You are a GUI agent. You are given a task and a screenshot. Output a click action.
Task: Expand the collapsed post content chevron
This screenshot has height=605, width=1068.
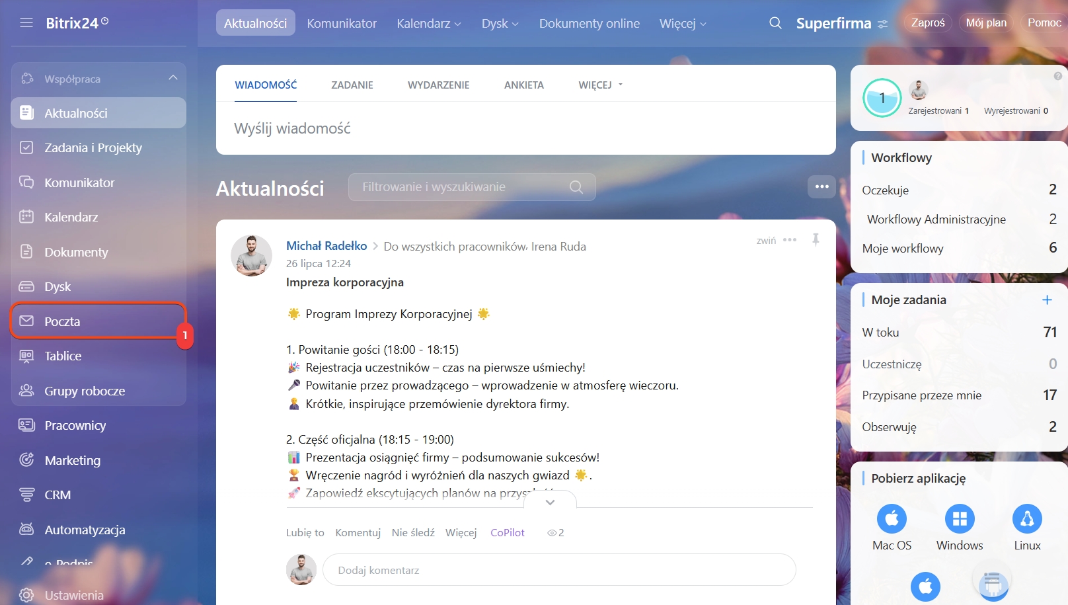(550, 502)
